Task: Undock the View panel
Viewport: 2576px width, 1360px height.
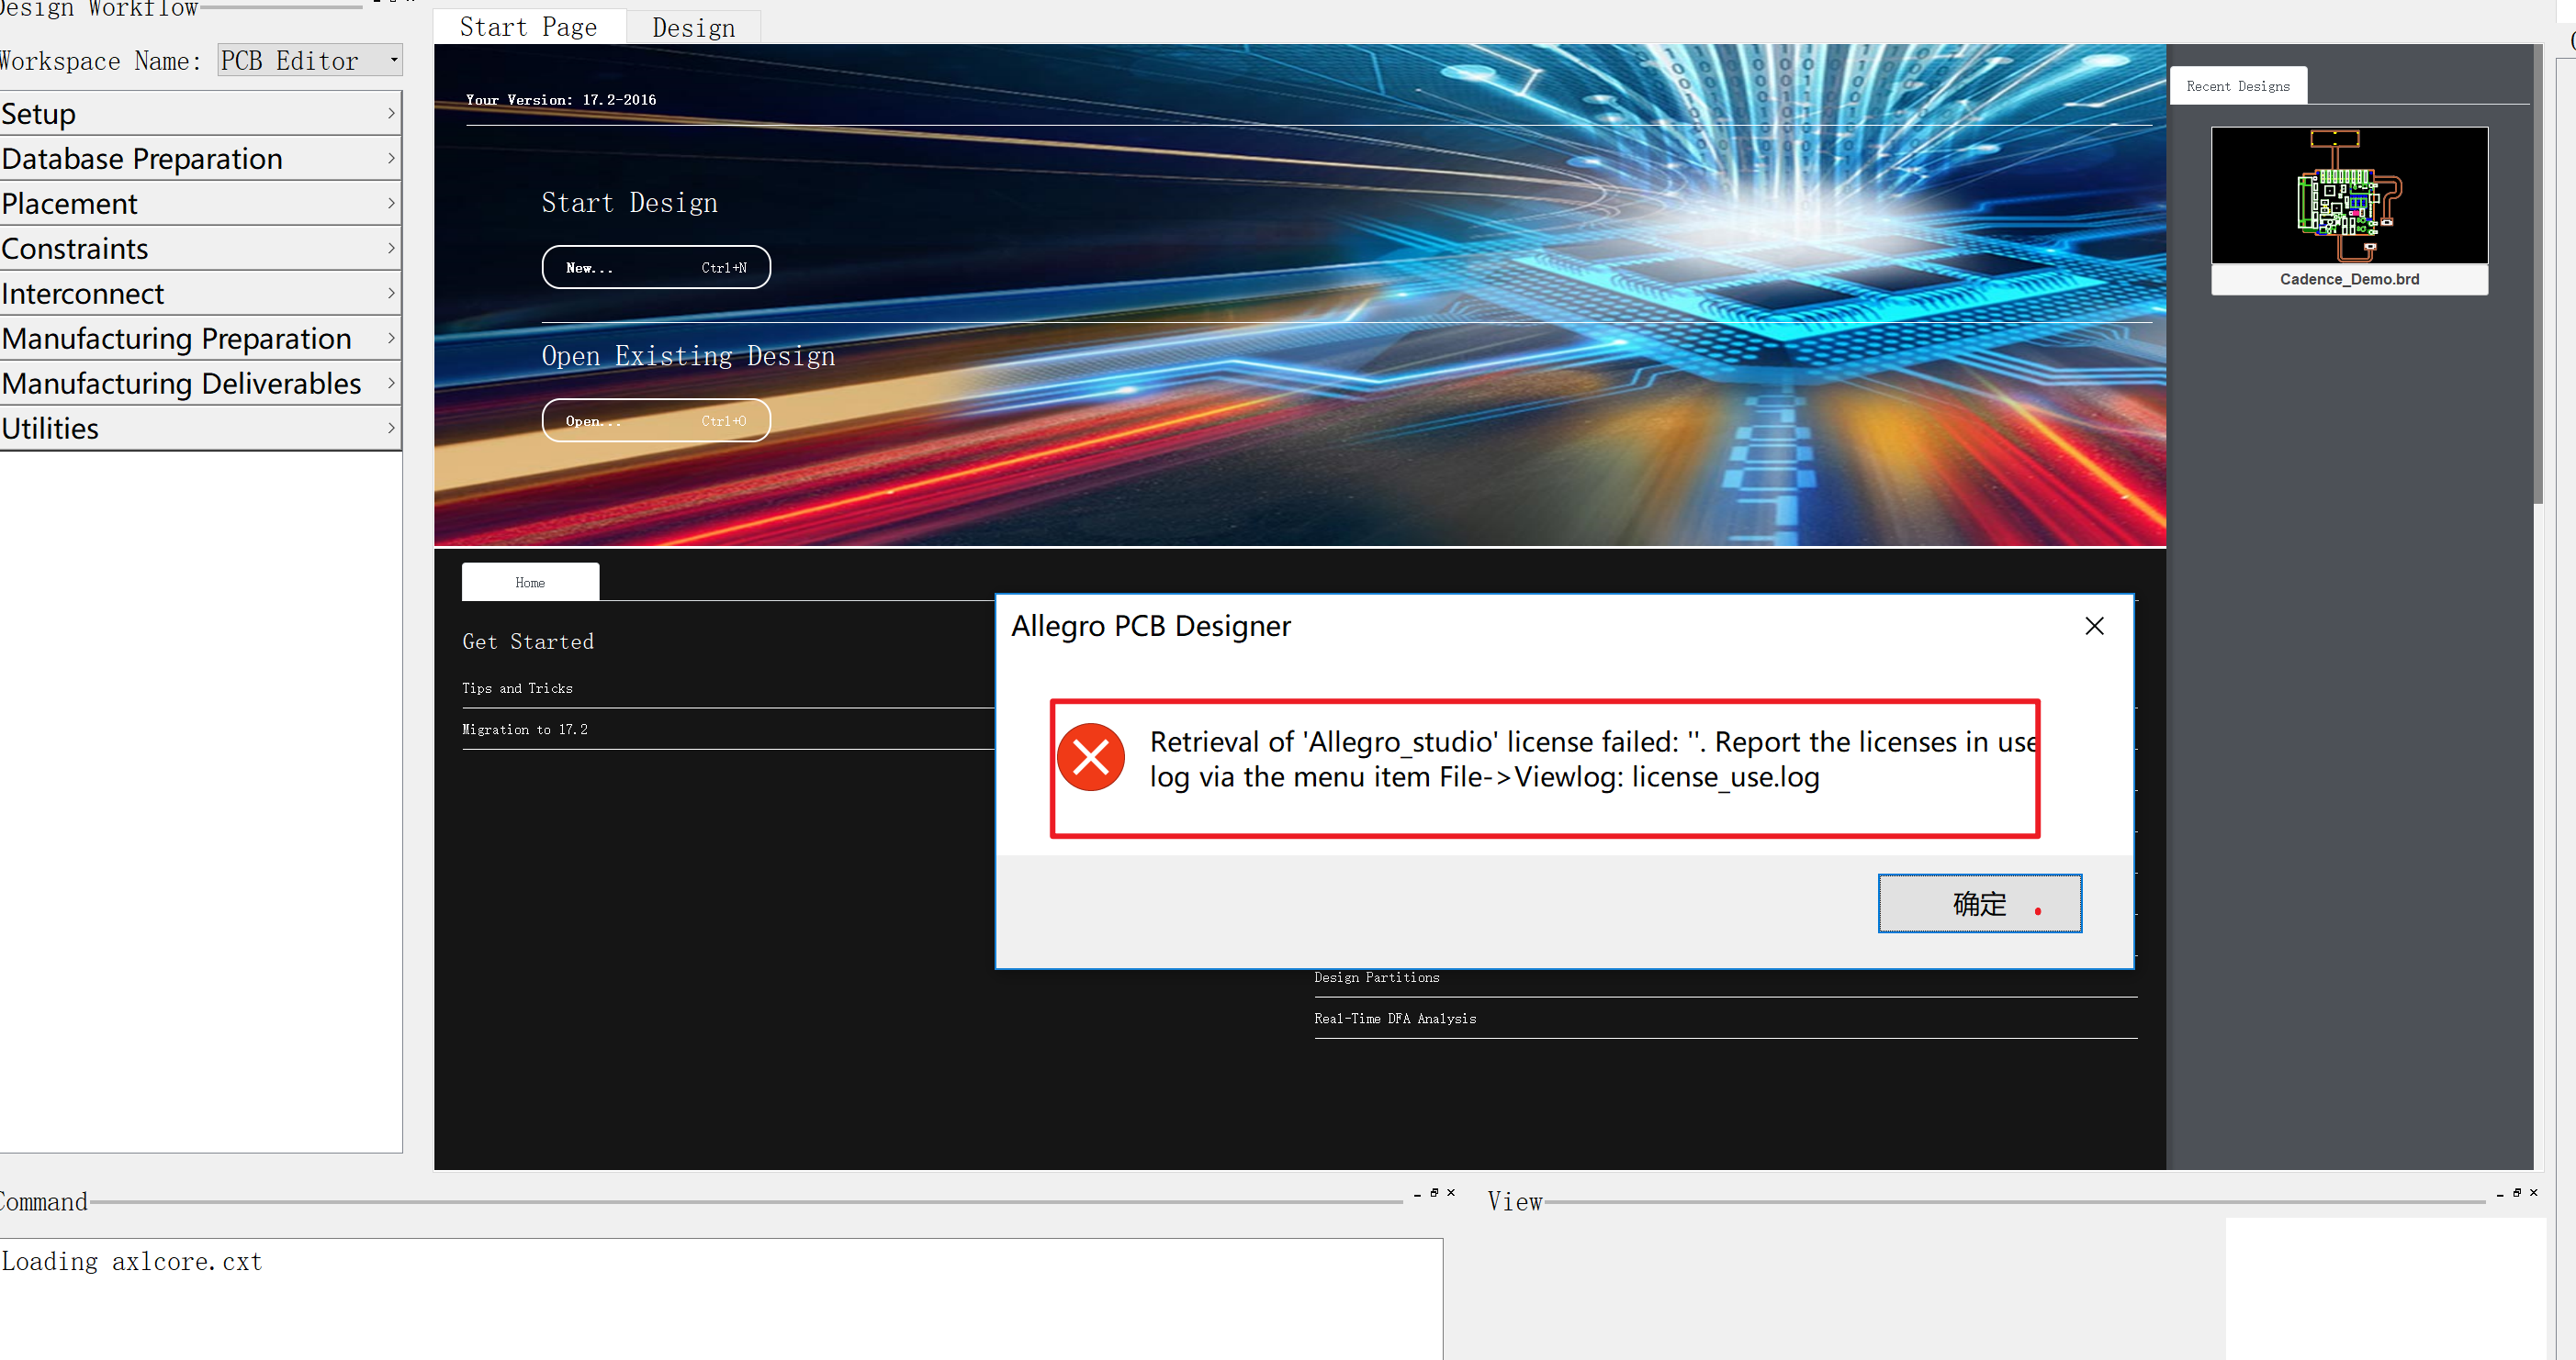Action: click(x=2517, y=1192)
